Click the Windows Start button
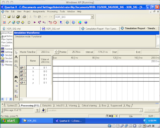Screen dimensions: 160x128 9,121
